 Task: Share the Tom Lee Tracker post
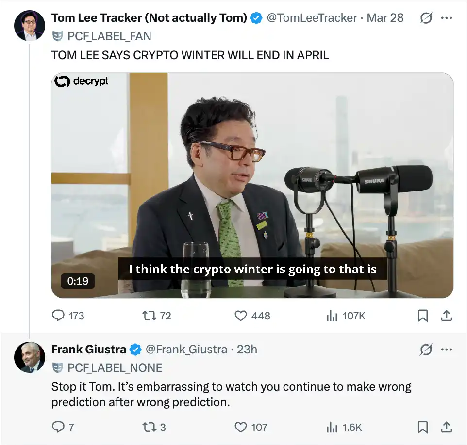[446, 316]
